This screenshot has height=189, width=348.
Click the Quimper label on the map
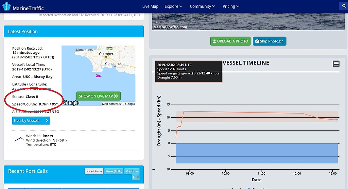[x=106, y=54]
